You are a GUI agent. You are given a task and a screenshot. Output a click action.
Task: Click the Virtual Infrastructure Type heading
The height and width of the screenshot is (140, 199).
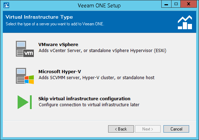[39, 17]
